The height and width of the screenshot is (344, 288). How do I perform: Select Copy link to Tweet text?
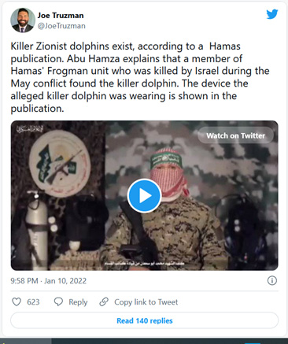click(x=146, y=302)
